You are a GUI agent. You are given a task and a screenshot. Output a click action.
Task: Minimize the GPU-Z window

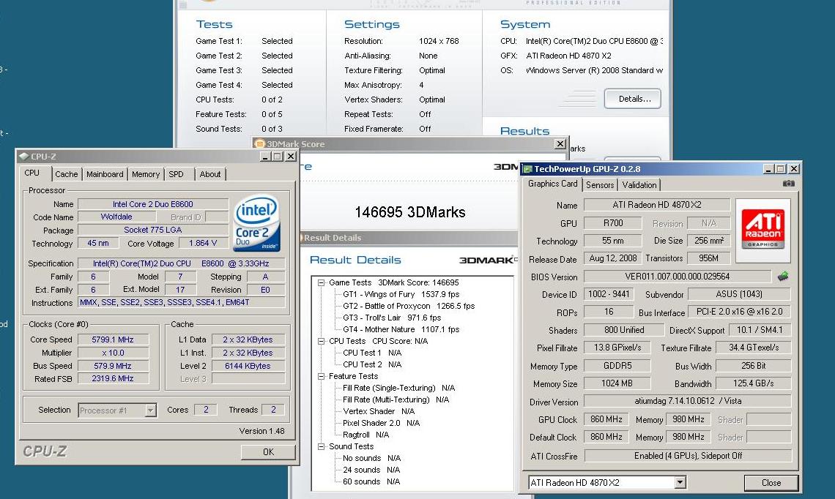[768, 168]
